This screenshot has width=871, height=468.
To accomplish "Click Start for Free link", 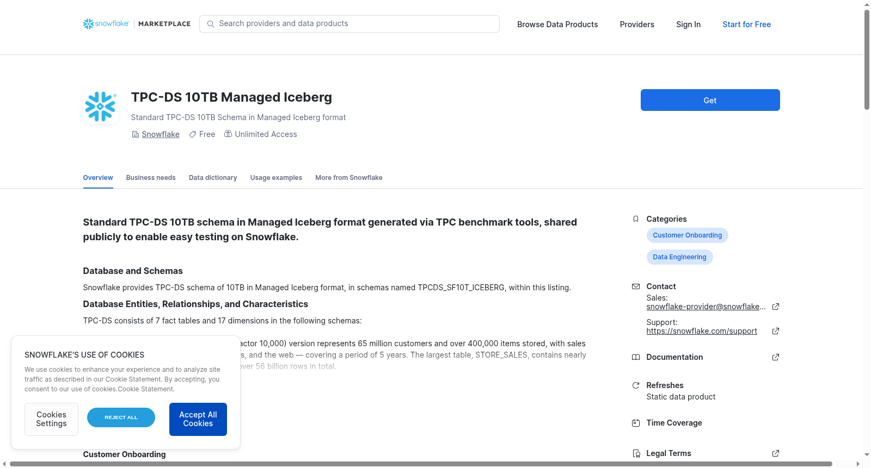I will point(747,24).
